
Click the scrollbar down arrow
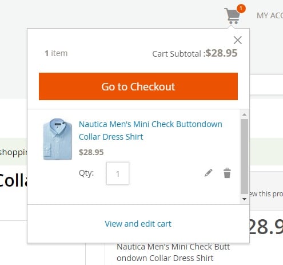(x=244, y=199)
